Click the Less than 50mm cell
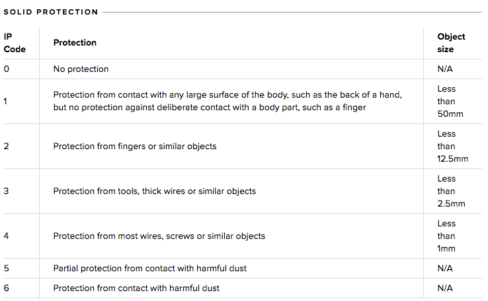 (x=450, y=101)
